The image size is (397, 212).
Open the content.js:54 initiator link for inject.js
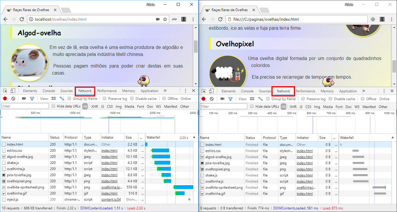click(x=111, y=199)
